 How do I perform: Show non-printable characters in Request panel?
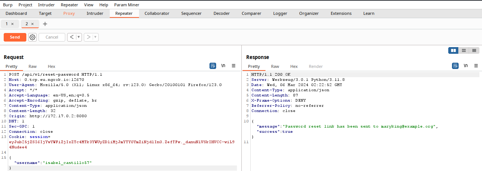(223, 66)
